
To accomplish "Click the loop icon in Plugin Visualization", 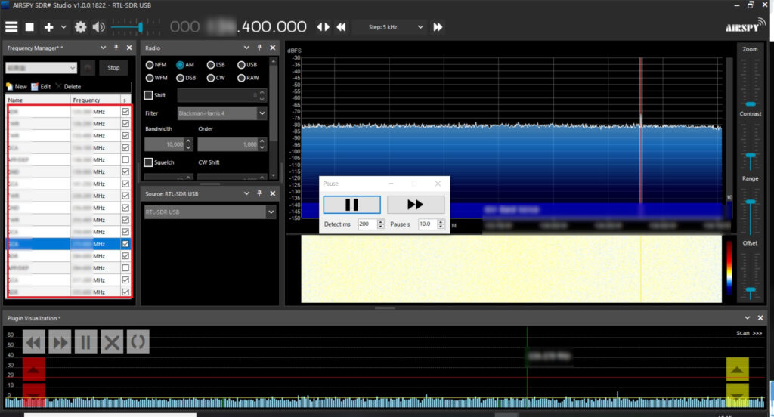I will (138, 342).
